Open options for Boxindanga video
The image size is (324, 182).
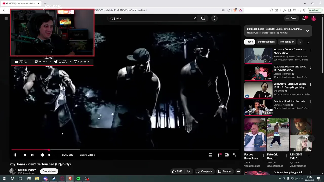(x=311, y=67)
